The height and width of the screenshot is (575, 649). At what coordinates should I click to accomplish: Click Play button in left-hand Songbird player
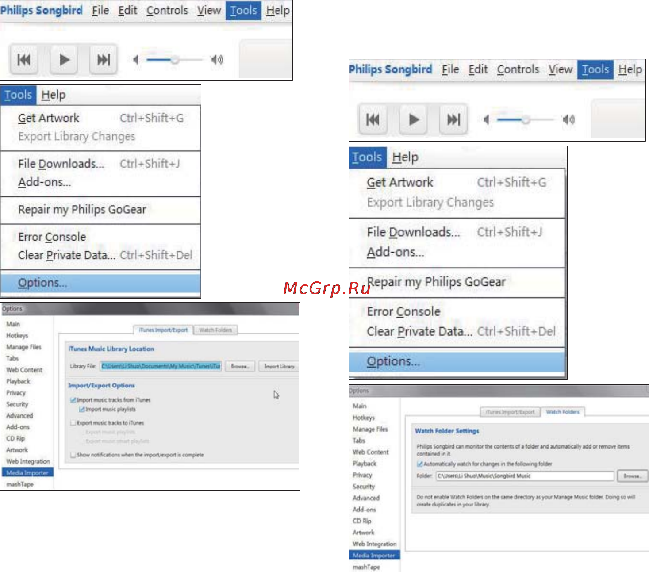[64, 59]
